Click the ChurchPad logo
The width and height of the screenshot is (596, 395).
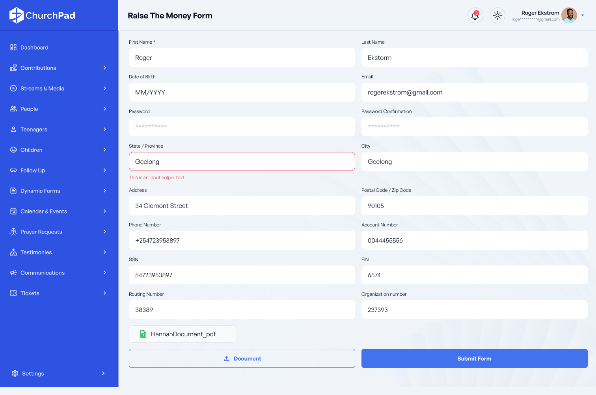43,15
